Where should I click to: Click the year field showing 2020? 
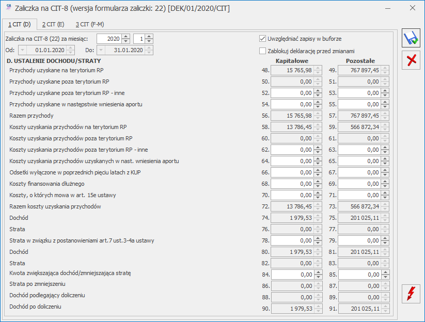click(x=109, y=39)
